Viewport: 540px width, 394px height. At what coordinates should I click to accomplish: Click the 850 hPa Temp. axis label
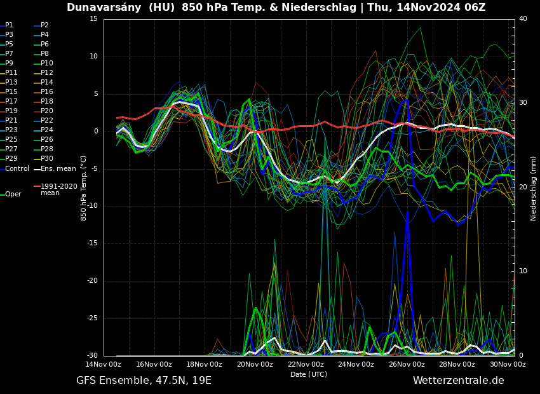(84, 187)
